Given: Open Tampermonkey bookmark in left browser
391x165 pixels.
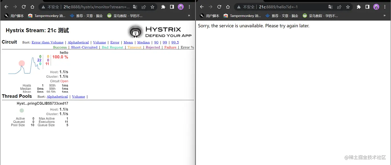Looking at the screenshot, I should (47, 16).
